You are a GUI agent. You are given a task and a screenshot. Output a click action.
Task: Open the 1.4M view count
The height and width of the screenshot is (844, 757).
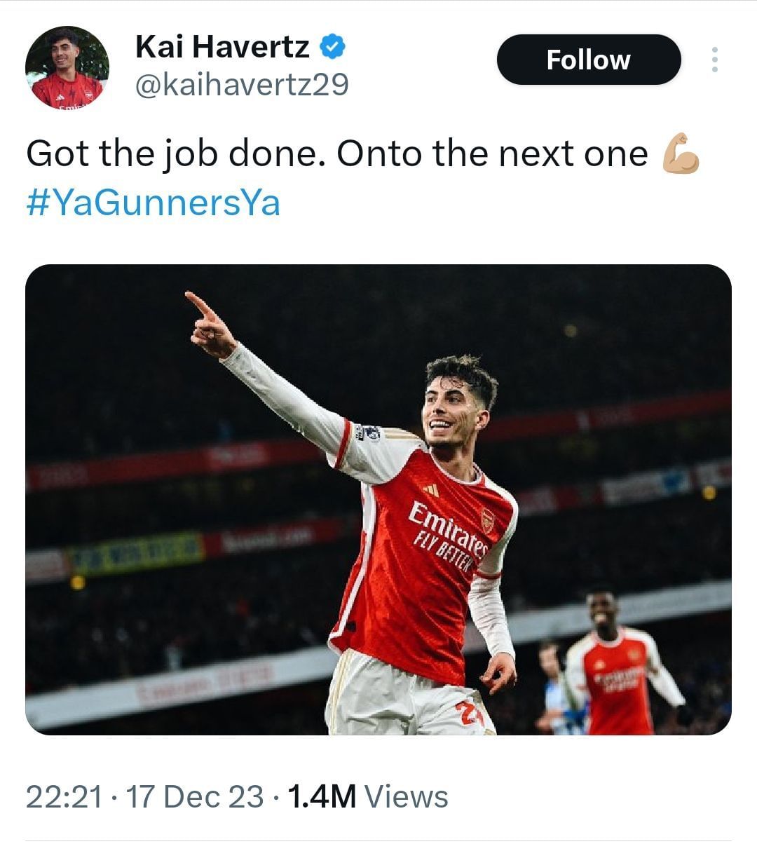click(x=322, y=796)
